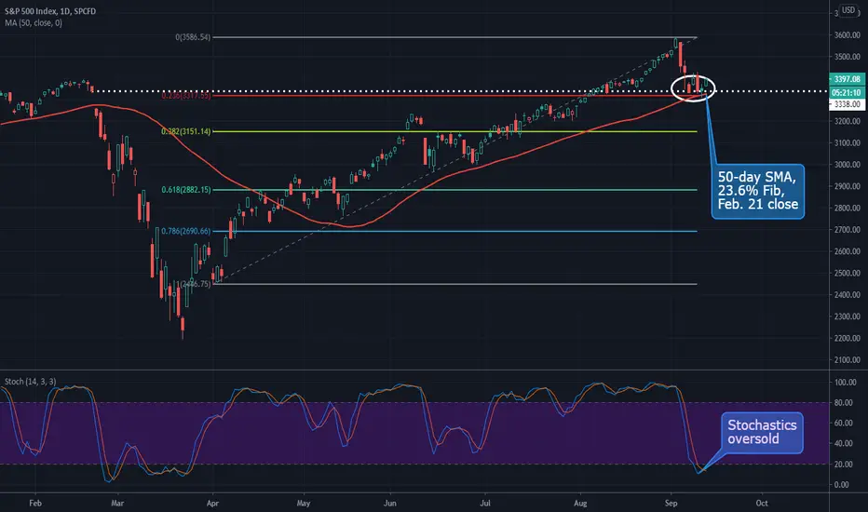Click the 05:21:10 countdown label
The width and height of the screenshot is (868, 512).
[x=847, y=92]
